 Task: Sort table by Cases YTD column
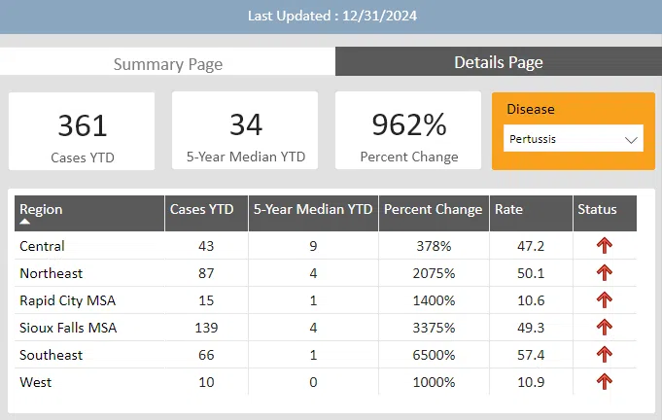201,209
